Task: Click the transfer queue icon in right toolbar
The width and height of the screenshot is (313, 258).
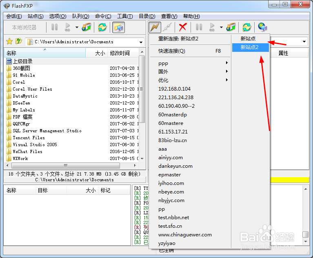Action: click(231, 27)
